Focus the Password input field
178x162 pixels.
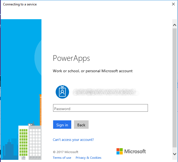[101, 108]
